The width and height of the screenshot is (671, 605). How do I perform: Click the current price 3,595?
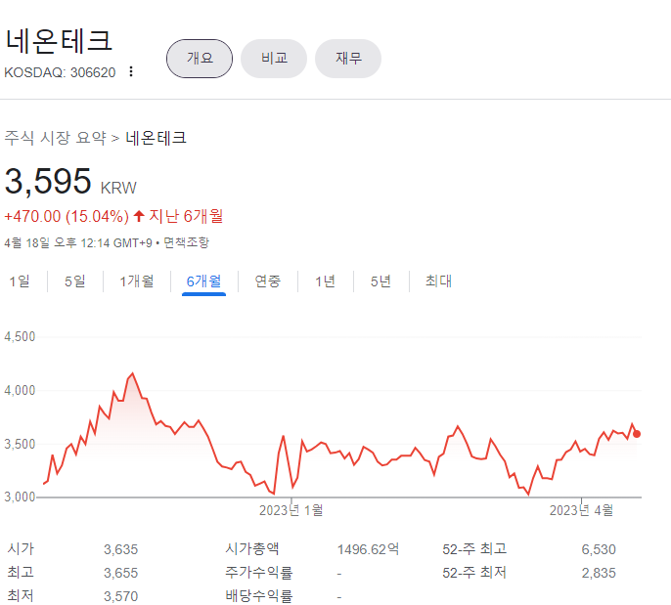48,181
